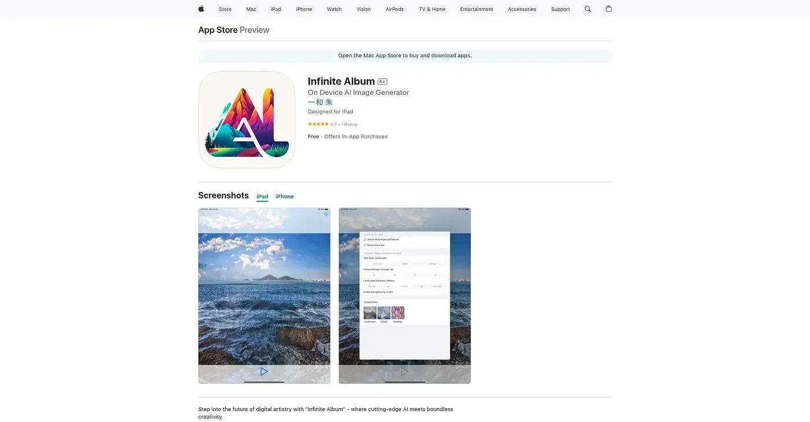Open the iPhone menu in navigation bar
This screenshot has height=422, width=810.
(x=304, y=9)
